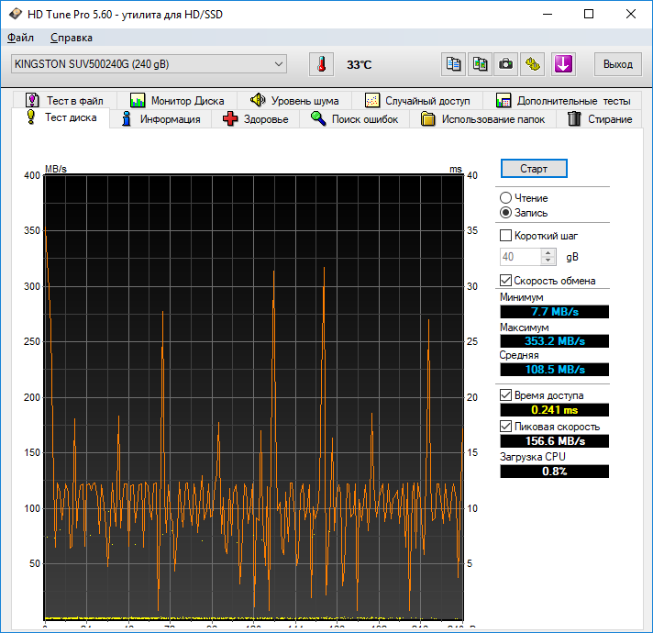This screenshot has width=653, height=633.
Task: Uncheck the Время доступа checkbox
Action: click(x=506, y=395)
